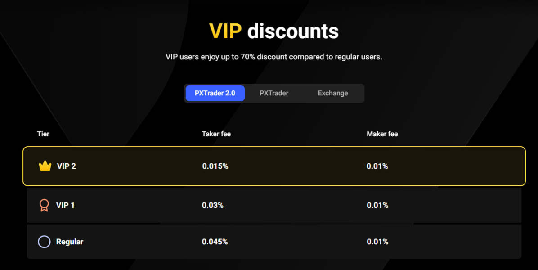Click Regular taker fee 0.045%
The height and width of the screenshot is (270, 538).
pos(215,242)
